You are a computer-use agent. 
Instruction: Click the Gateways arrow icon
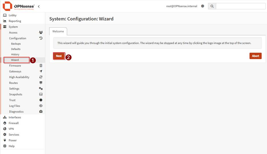pyautogui.click(x=41, y=71)
